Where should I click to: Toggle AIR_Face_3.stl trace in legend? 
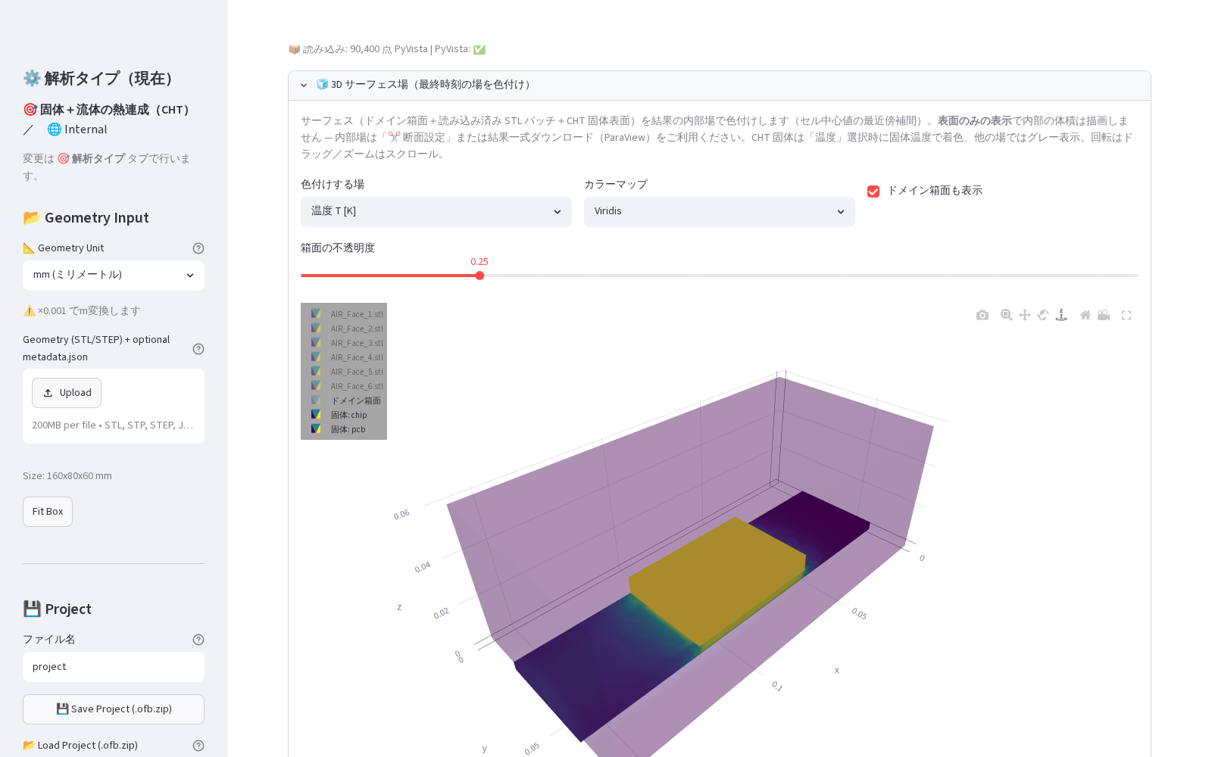(347, 343)
